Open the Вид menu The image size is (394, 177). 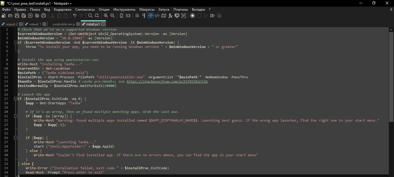(47, 10)
